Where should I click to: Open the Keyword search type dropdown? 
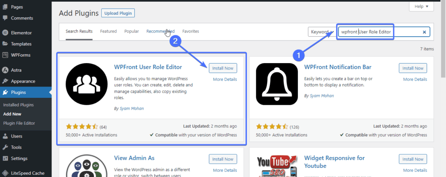[322, 32]
